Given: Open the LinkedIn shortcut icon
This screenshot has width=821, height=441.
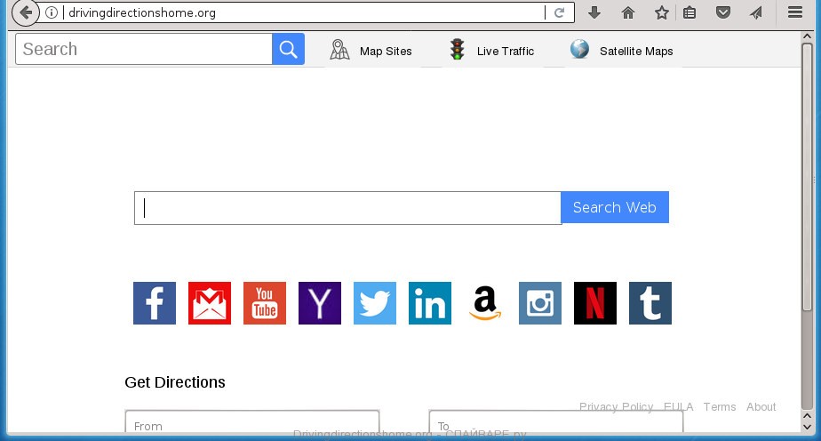Looking at the screenshot, I should click(430, 303).
